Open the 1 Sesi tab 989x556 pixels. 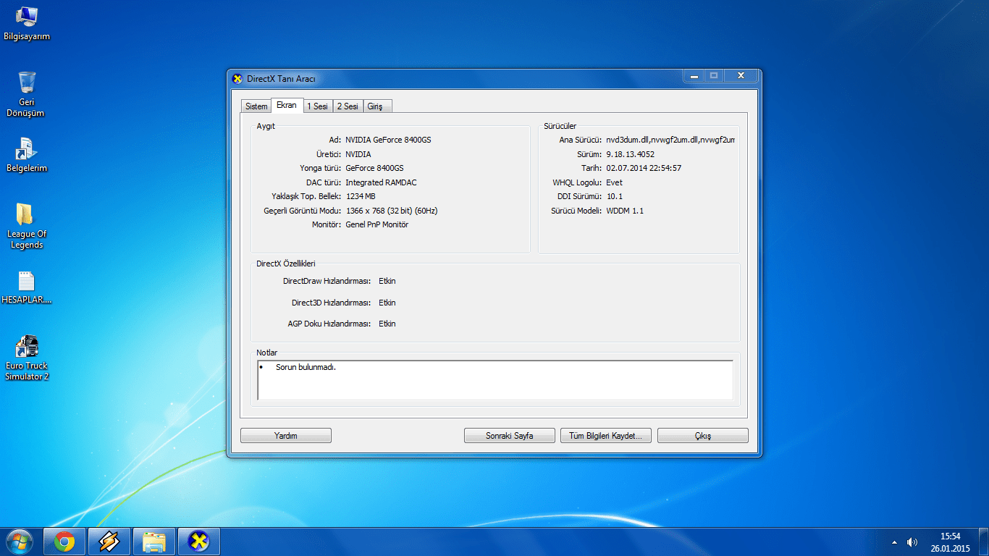pyautogui.click(x=318, y=106)
